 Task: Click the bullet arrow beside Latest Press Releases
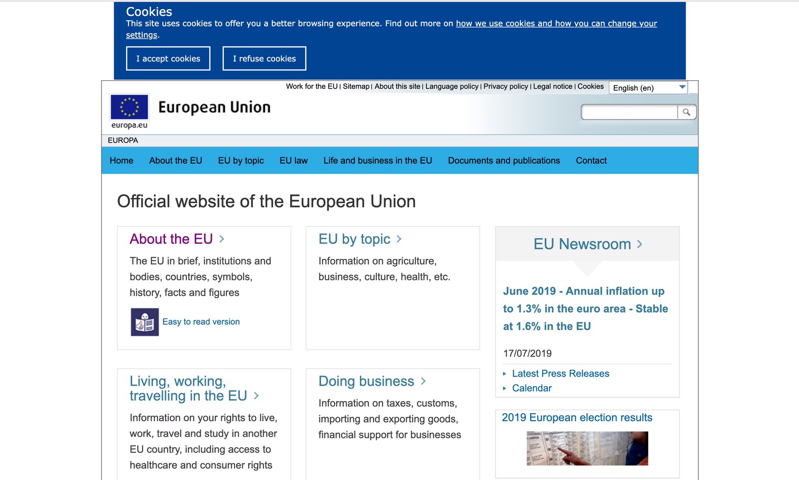coord(504,374)
